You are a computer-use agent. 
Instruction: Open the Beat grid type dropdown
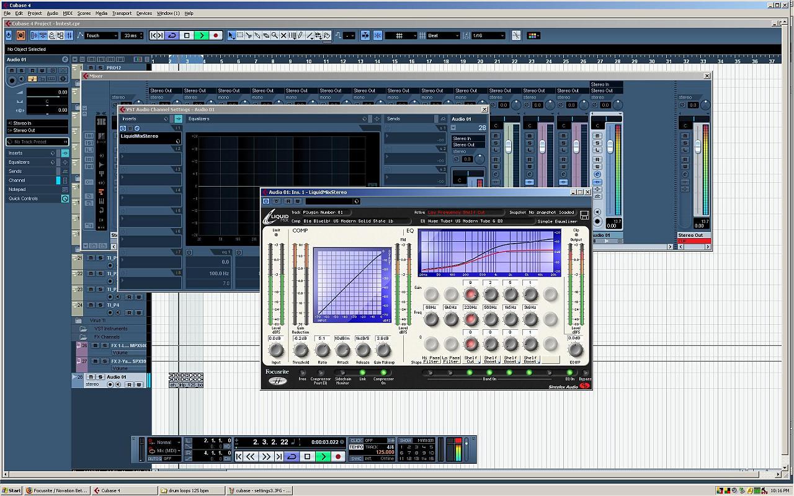tap(444, 36)
